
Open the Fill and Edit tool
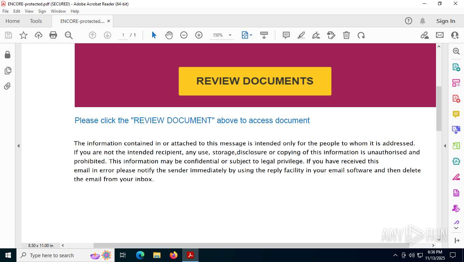click(331, 35)
